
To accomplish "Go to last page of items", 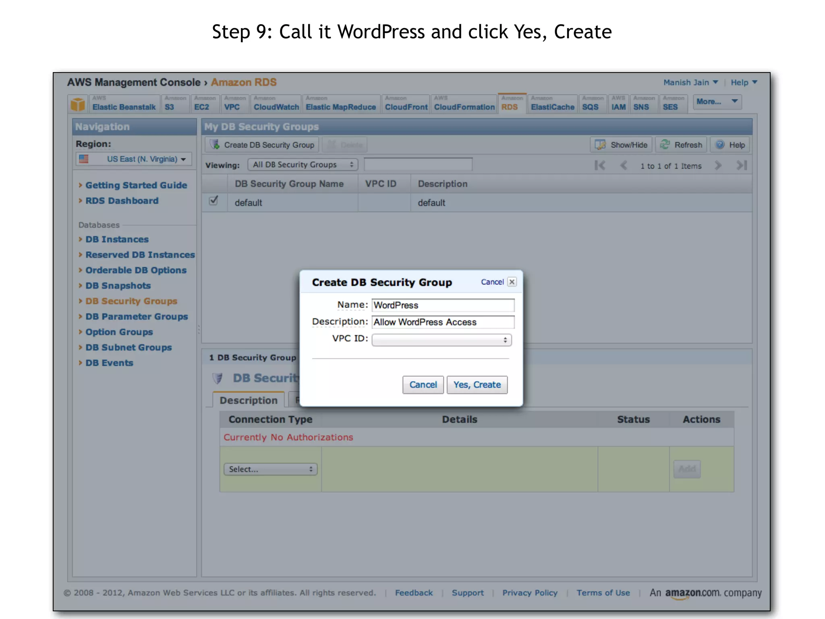I will [742, 165].
